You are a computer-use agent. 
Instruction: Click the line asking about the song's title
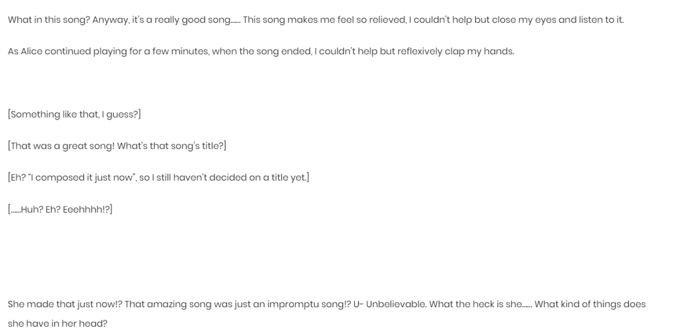point(117,146)
